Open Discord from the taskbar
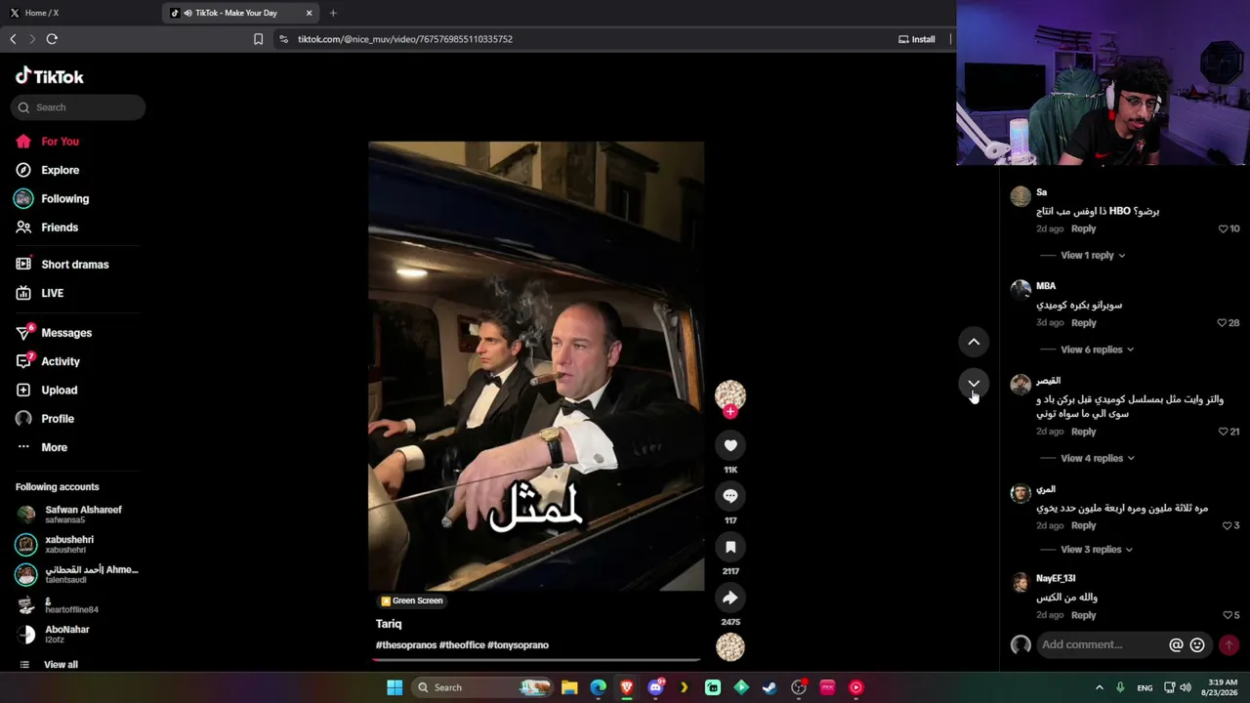 tap(655, 687)
